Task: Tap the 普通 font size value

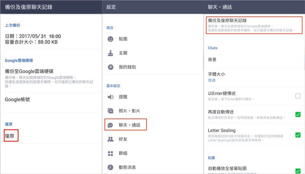Action: pos(212,80)
